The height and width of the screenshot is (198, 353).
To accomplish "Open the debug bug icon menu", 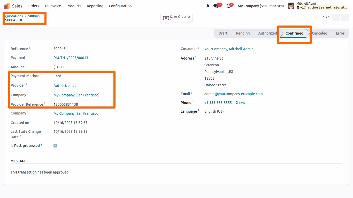I will (x=208, y=6).
